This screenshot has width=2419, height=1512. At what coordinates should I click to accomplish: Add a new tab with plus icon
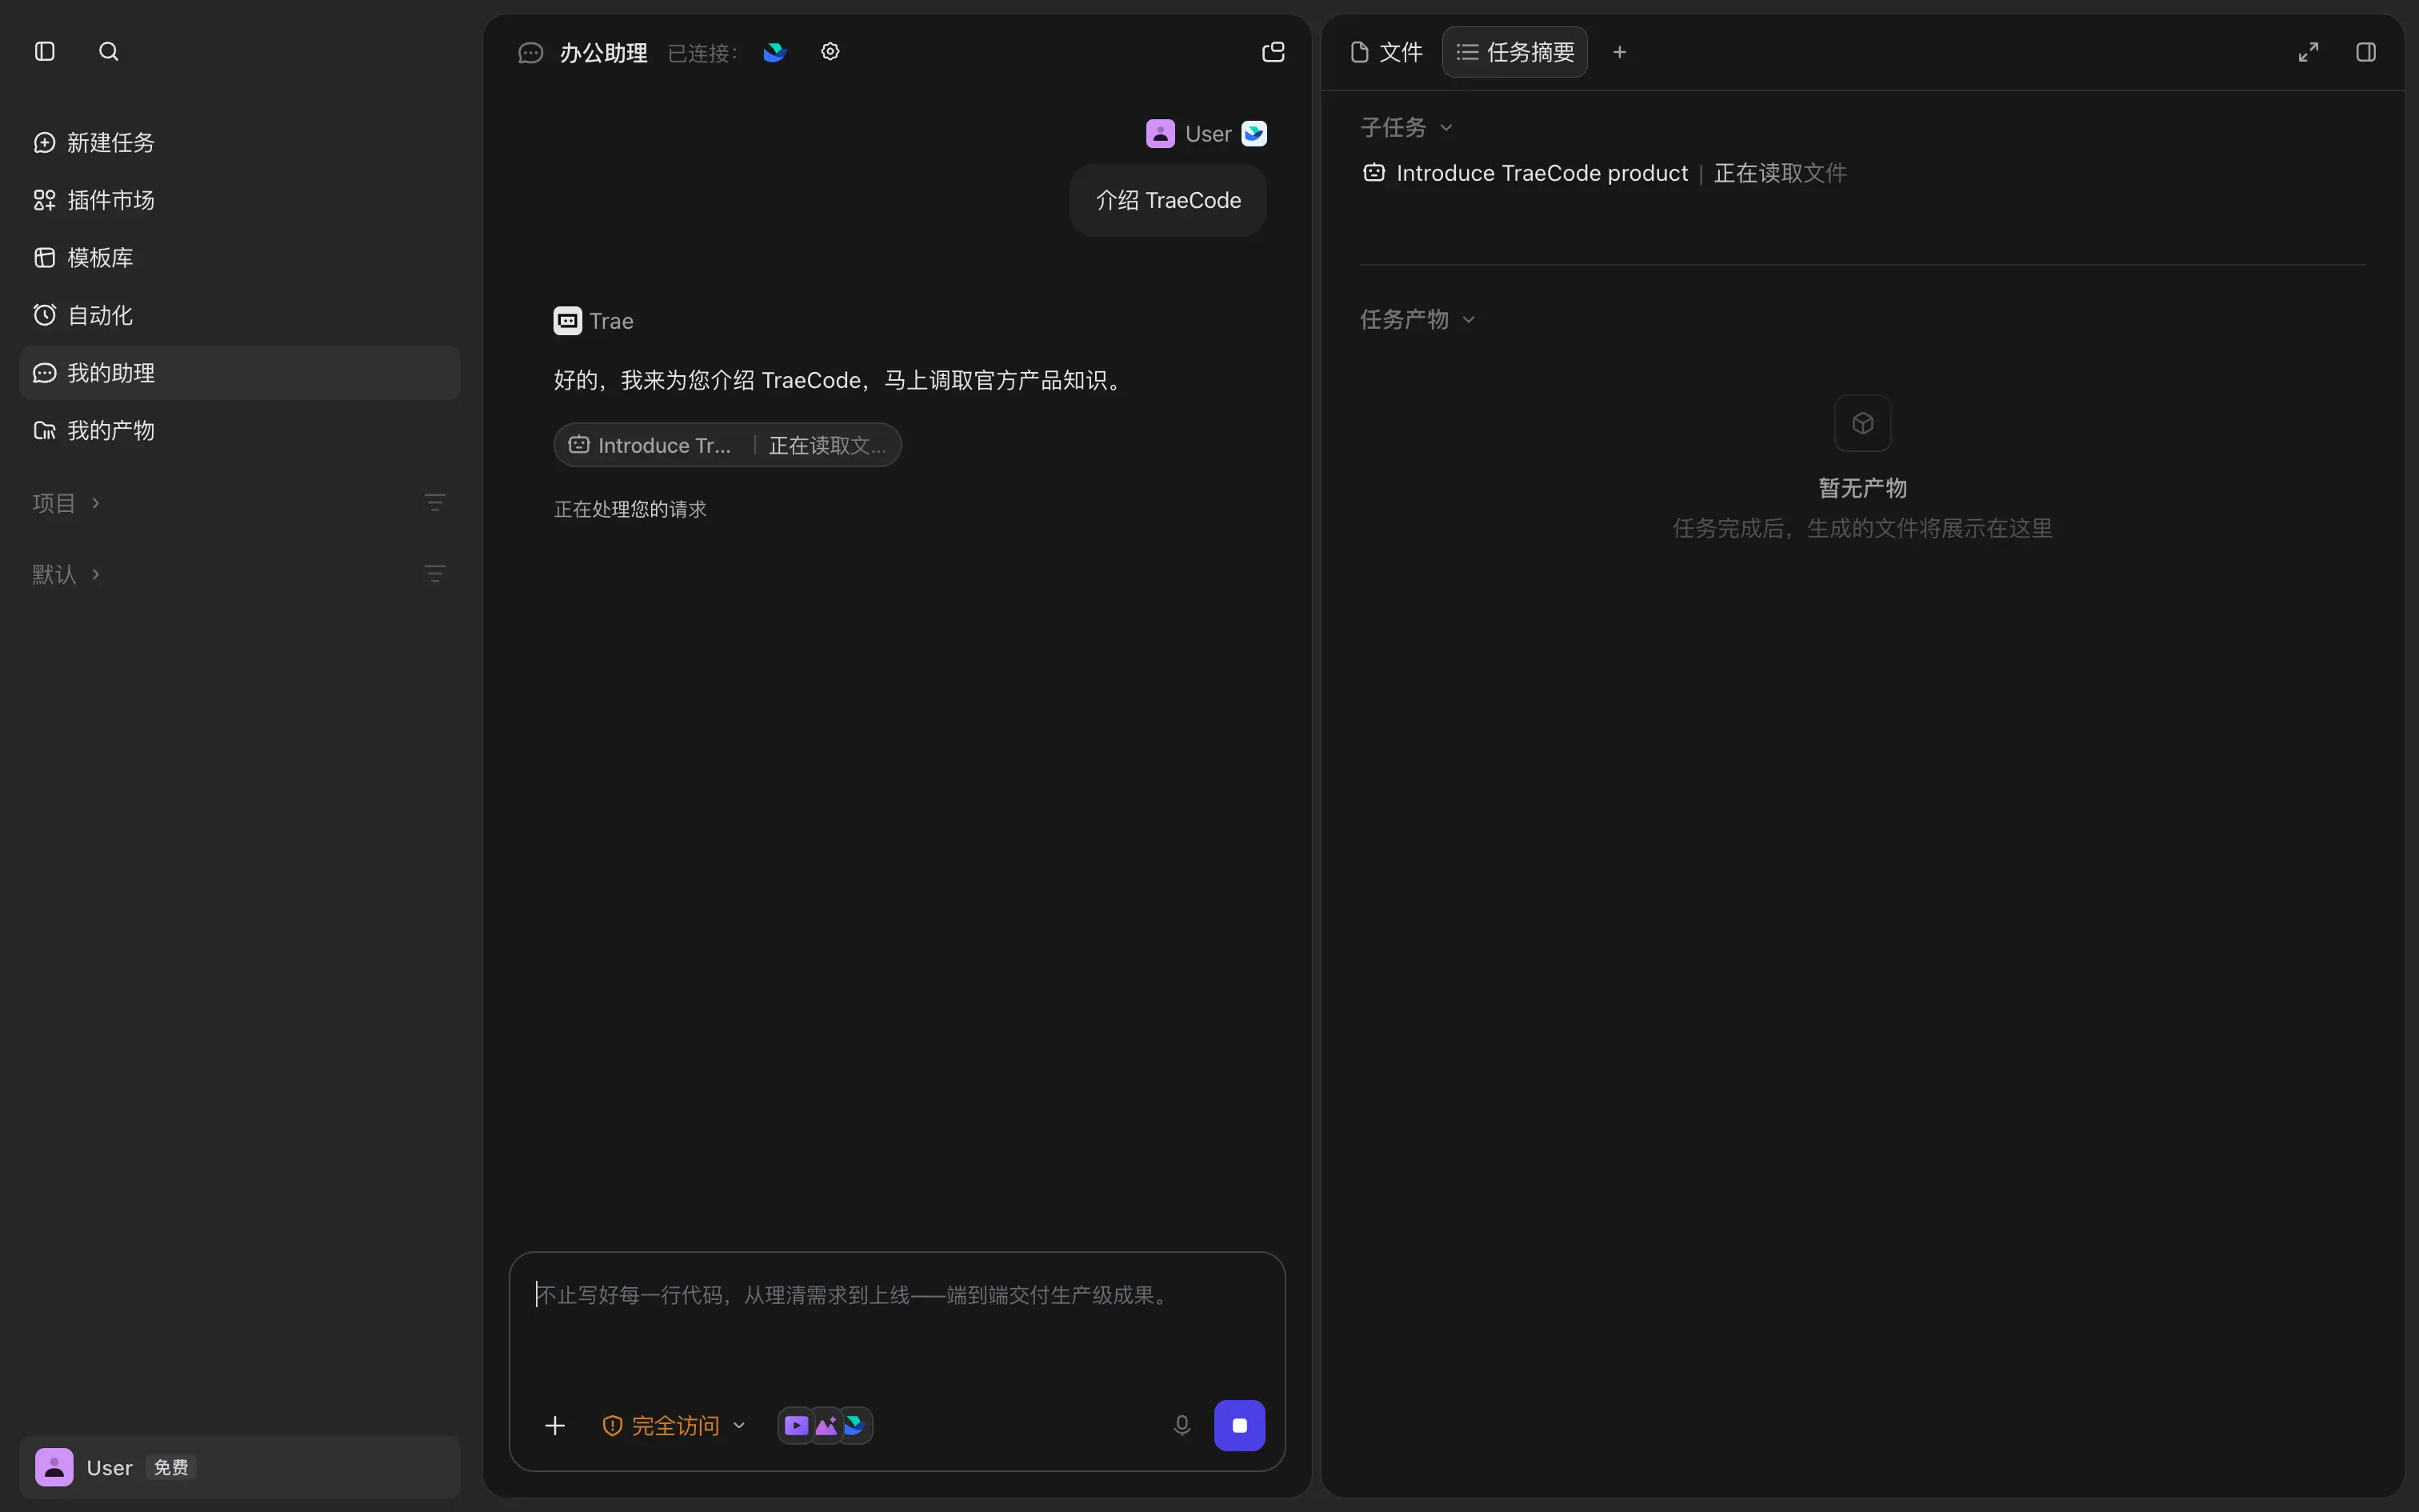point(1619,52)
